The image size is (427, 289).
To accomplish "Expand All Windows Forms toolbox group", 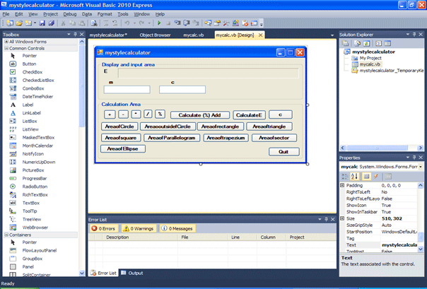I will click(6, 42).
